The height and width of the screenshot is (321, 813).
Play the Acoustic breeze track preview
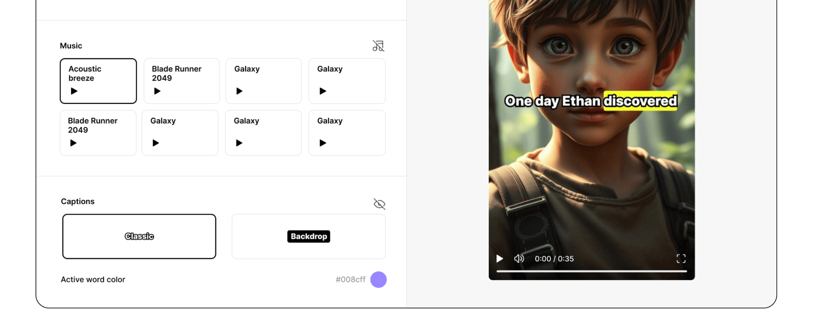point(74,91)
